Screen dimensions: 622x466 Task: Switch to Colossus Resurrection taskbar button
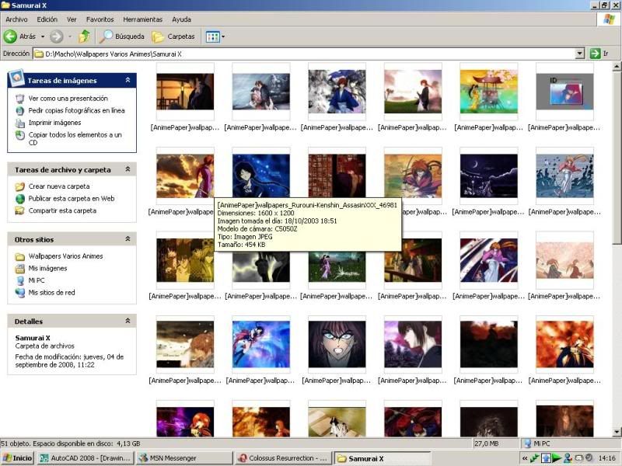coord(283,458)
